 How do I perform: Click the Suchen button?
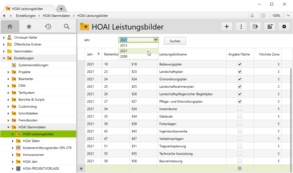pyautogui.click(x=175, y=41)
